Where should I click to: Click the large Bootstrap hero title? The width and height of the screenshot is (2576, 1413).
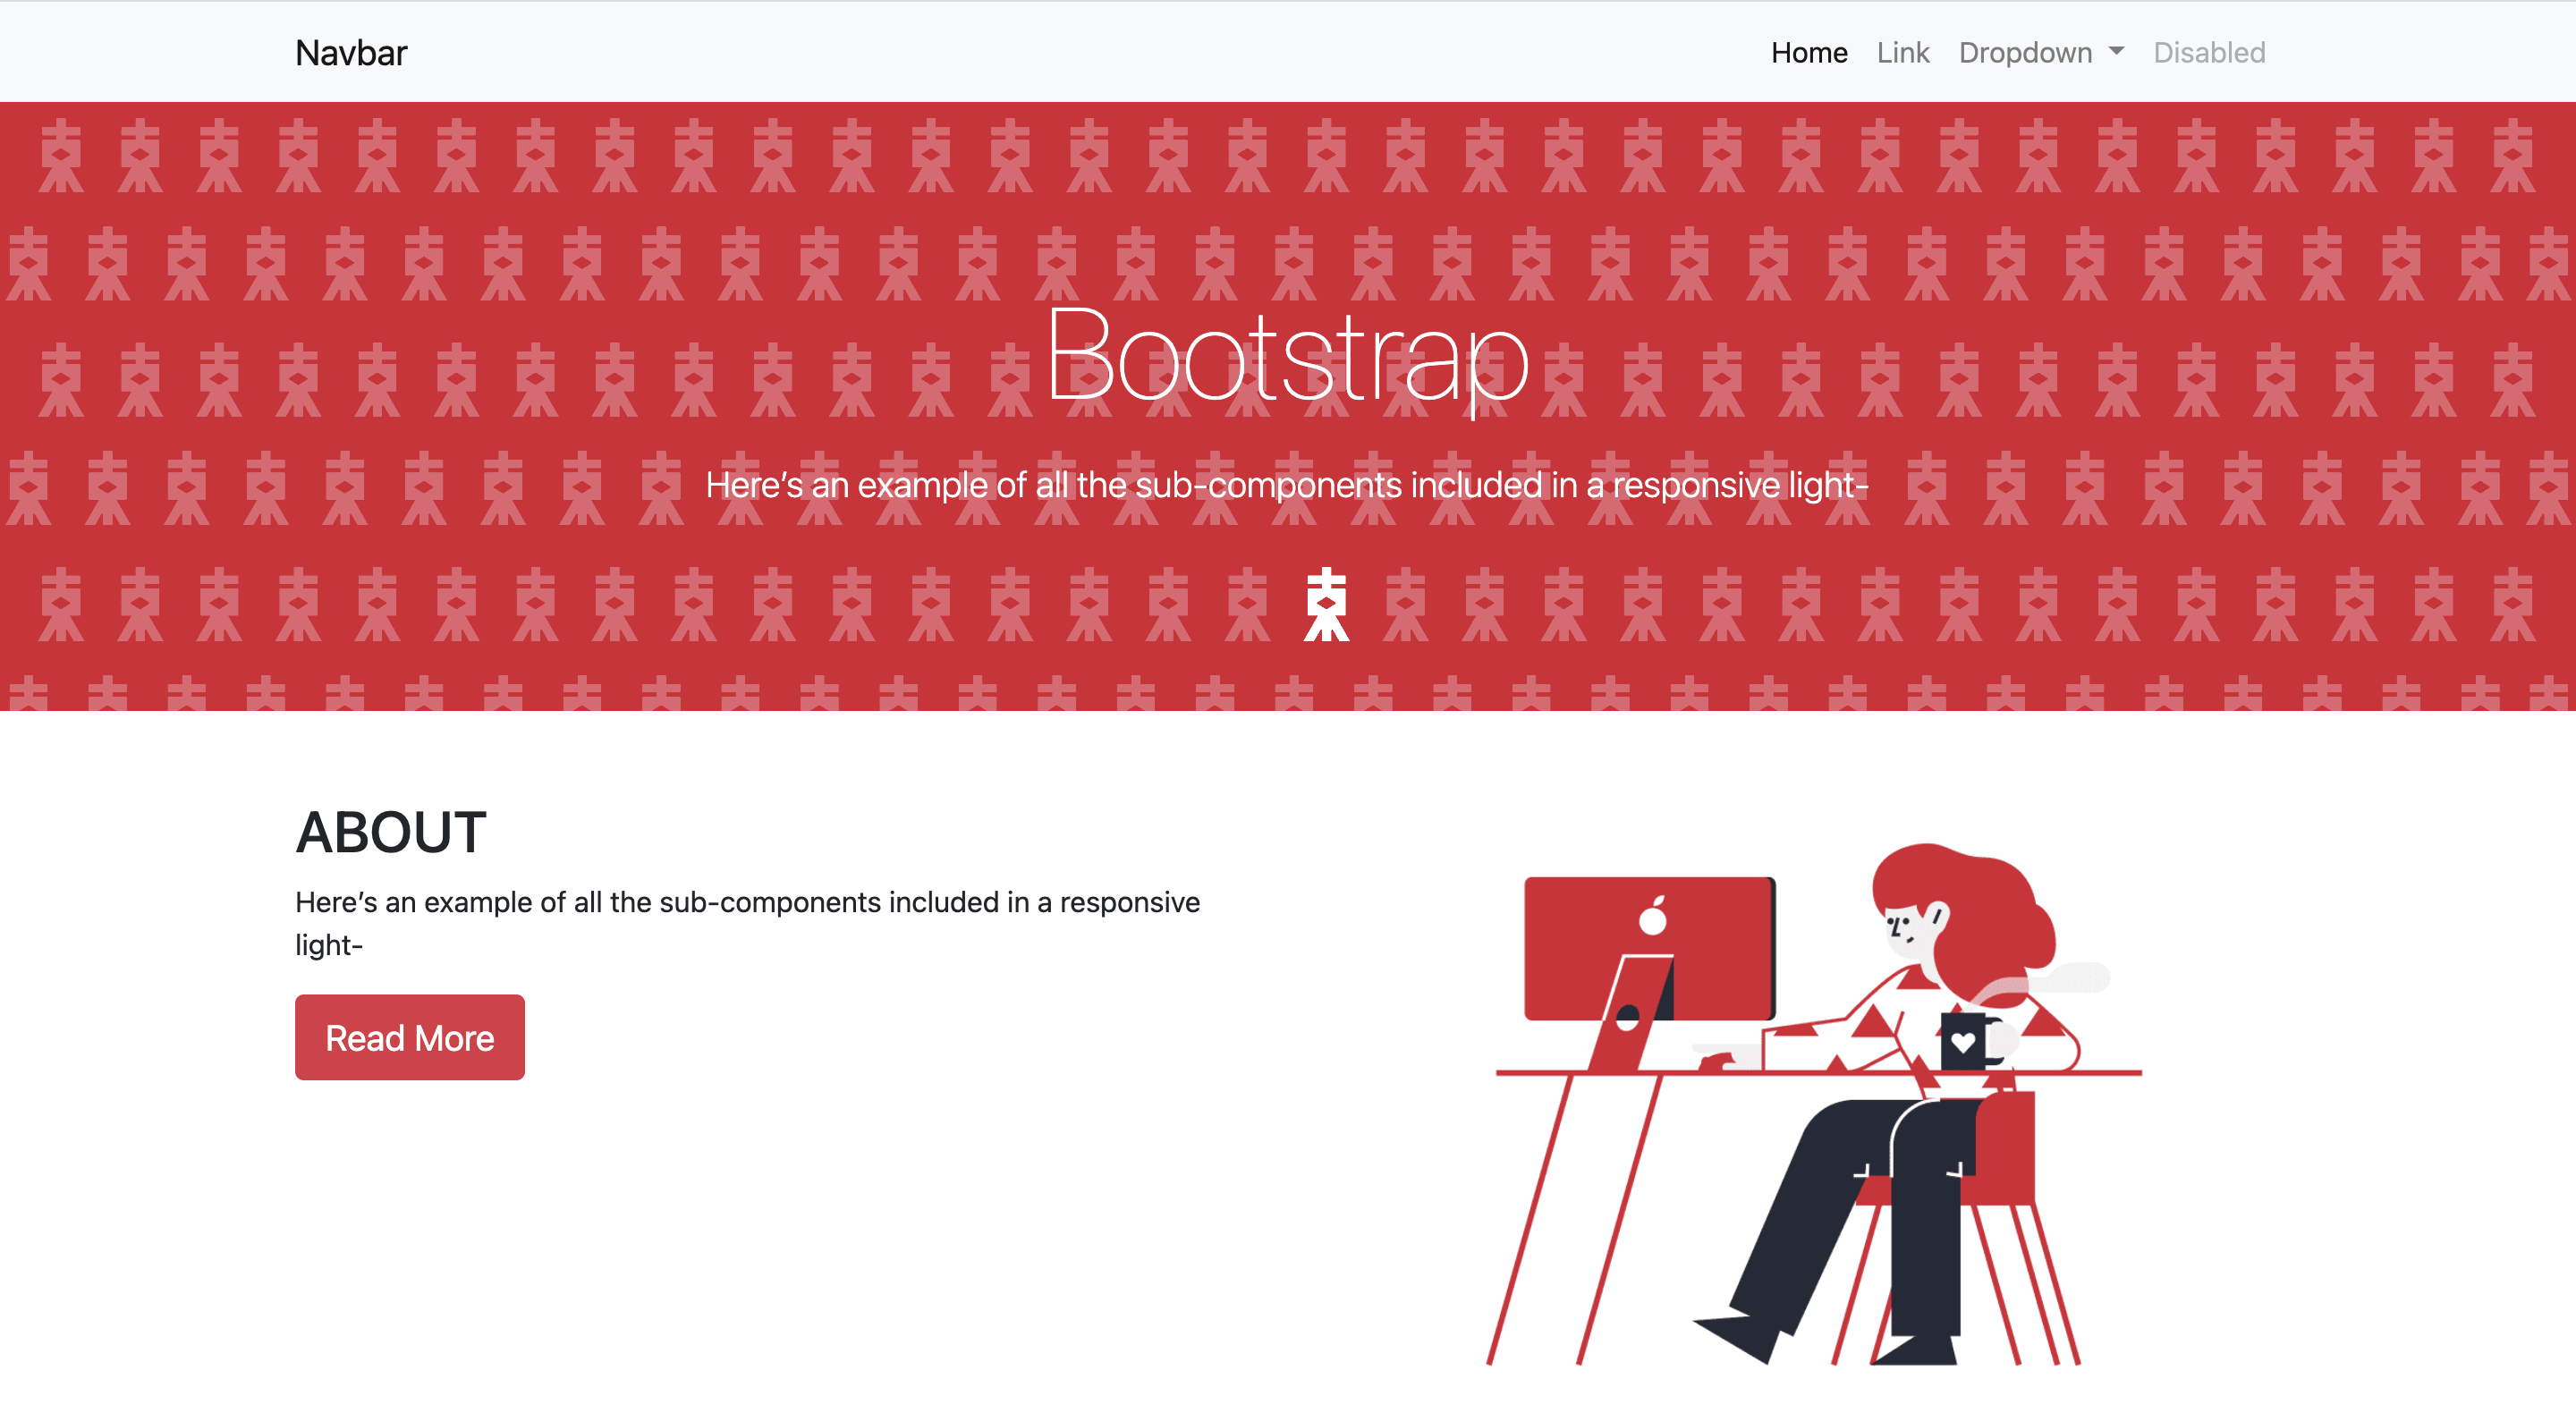pyautogui.click(x=1287, y=357)
